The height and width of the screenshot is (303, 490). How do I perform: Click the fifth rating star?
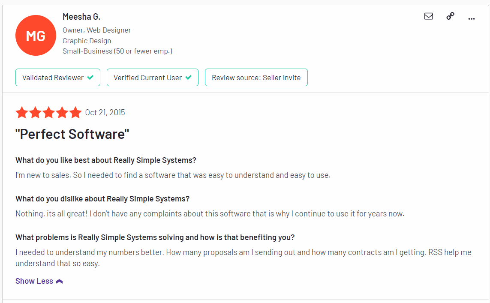[75, 112]
